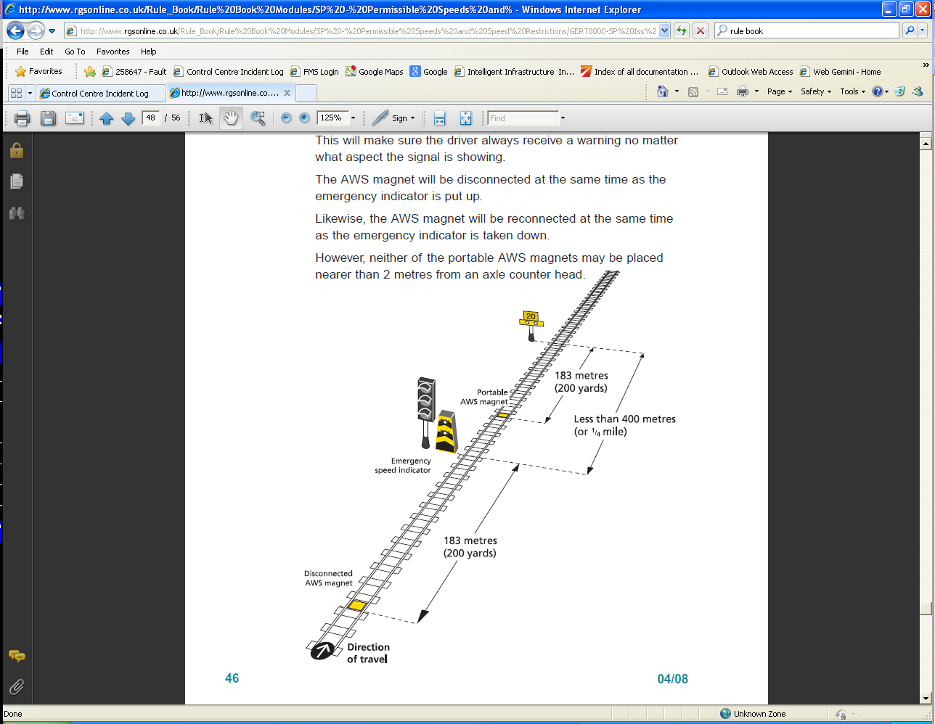This screenshot has height=724, width=935.
Task: Print the PDF using the Reader toolbar
Action: coord(23,118)
